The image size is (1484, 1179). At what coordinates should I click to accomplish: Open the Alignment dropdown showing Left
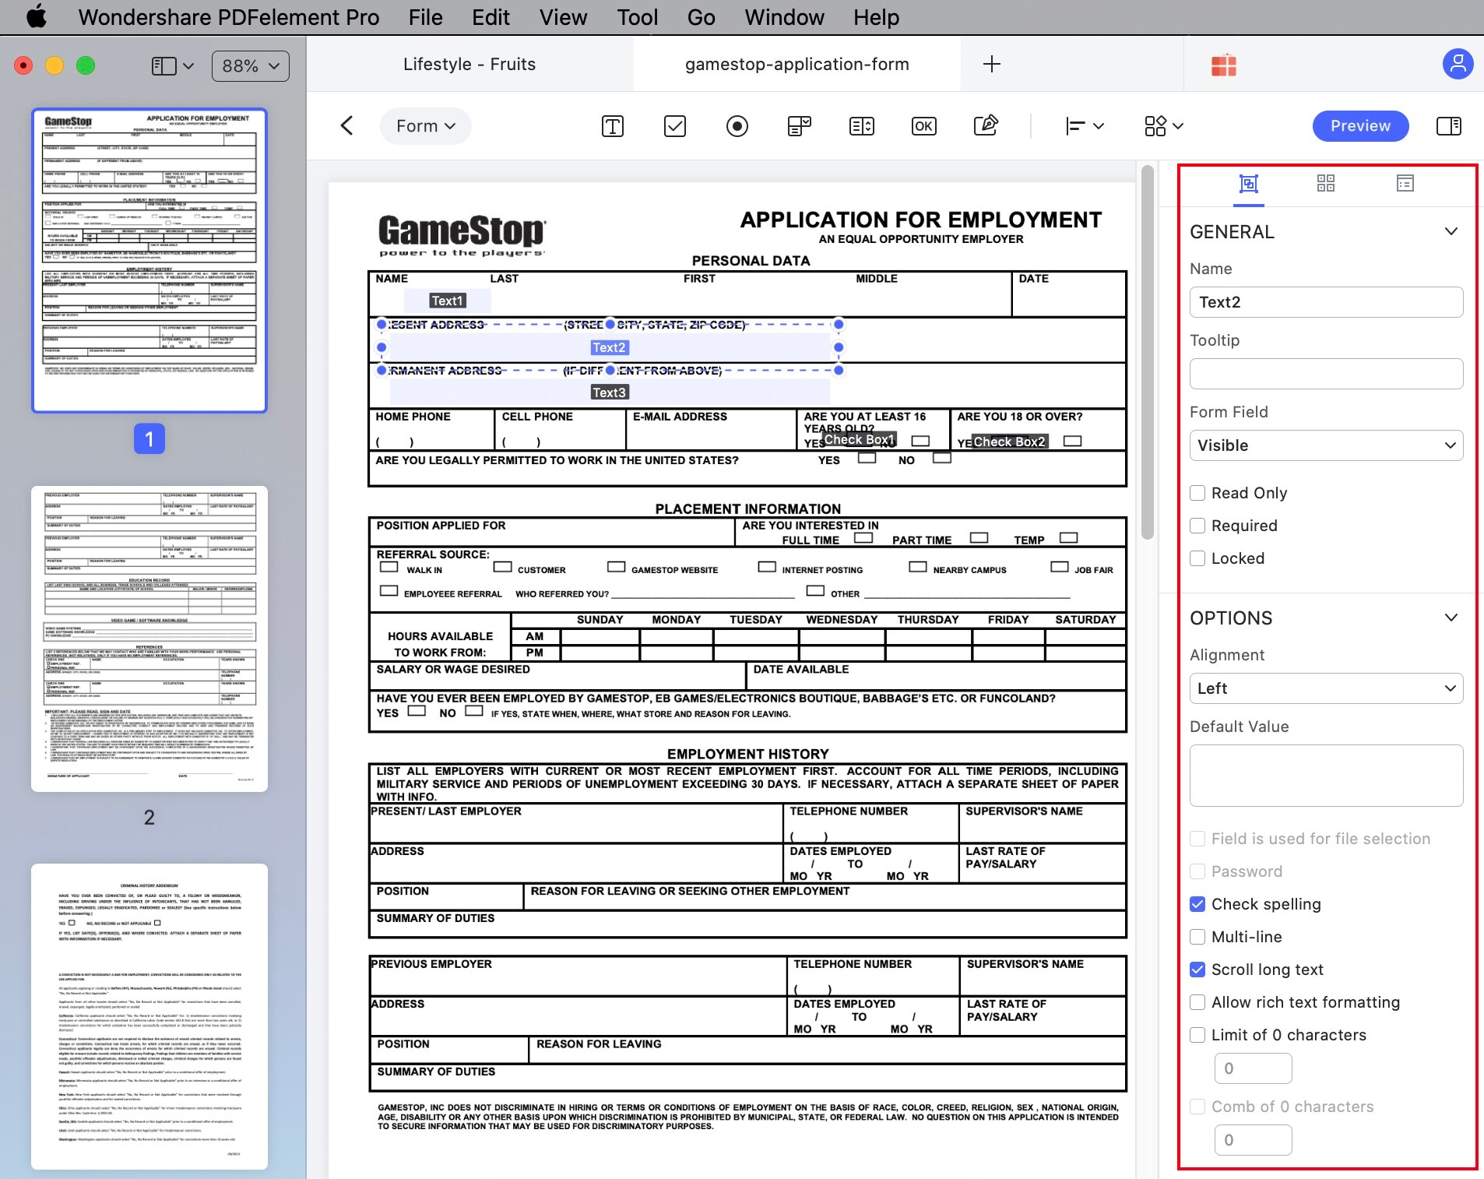1326,688
